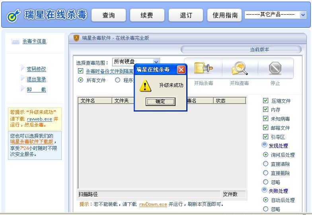Toggle the 内存 checkbox
The height and width of the screenshot is (215, 312).
[265, 109]
